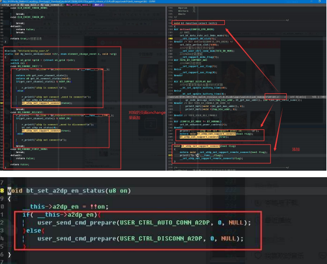This screenshot has height=264, width=327.
Task: Click the void bt_a2dp_set_support_connect(bool flag) definition
Action: pos(205,146)
